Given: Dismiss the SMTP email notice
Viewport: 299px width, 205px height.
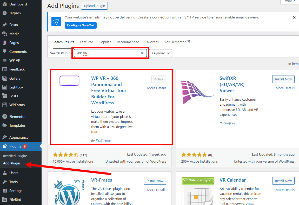Looking at the screenshot, I should pyautogui.click(x=294, y=17).
